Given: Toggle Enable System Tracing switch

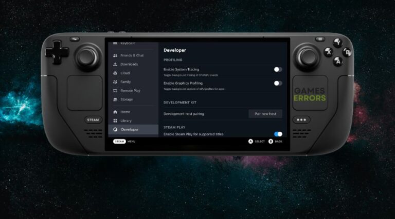Looking at the screenshot, I should [278, 69].
